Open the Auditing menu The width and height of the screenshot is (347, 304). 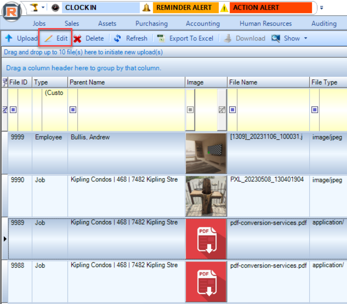point(324,23)
